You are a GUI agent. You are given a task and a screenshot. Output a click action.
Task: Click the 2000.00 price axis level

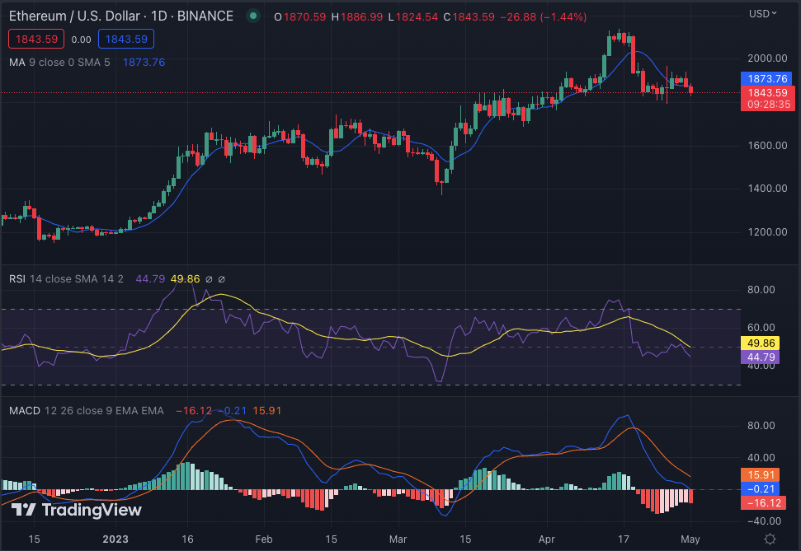tap(767, 58)
